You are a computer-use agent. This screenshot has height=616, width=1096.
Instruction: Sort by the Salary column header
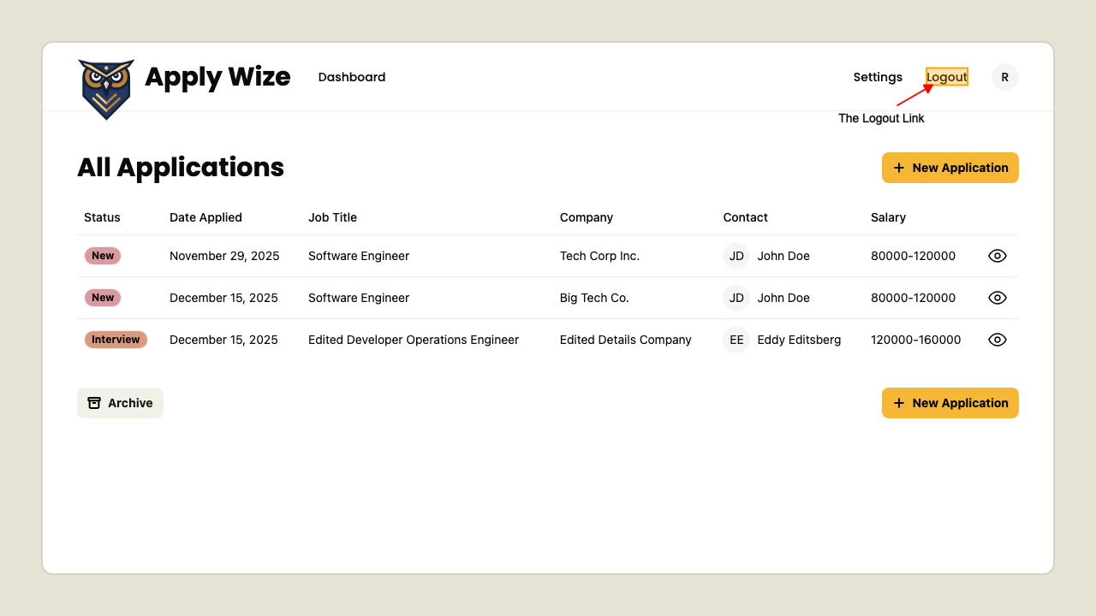pyautogui.click(x=888, y=217)
